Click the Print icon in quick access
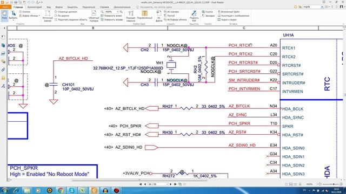346x194 pixels. (x=16, y=2)
